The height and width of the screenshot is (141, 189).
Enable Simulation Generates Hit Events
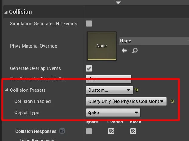click(x=89, y=24)
